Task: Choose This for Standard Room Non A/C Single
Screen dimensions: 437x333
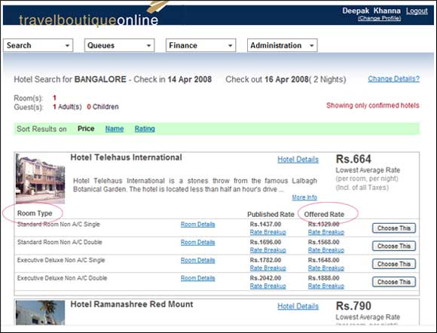Action: point(394,228)
